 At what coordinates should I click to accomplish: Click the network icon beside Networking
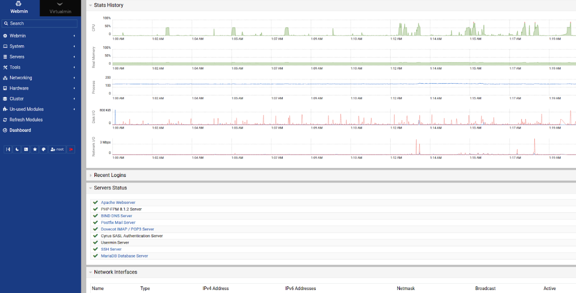[5, 78]
